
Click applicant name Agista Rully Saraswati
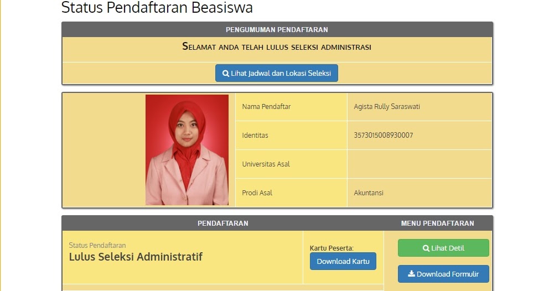(387, 107)
